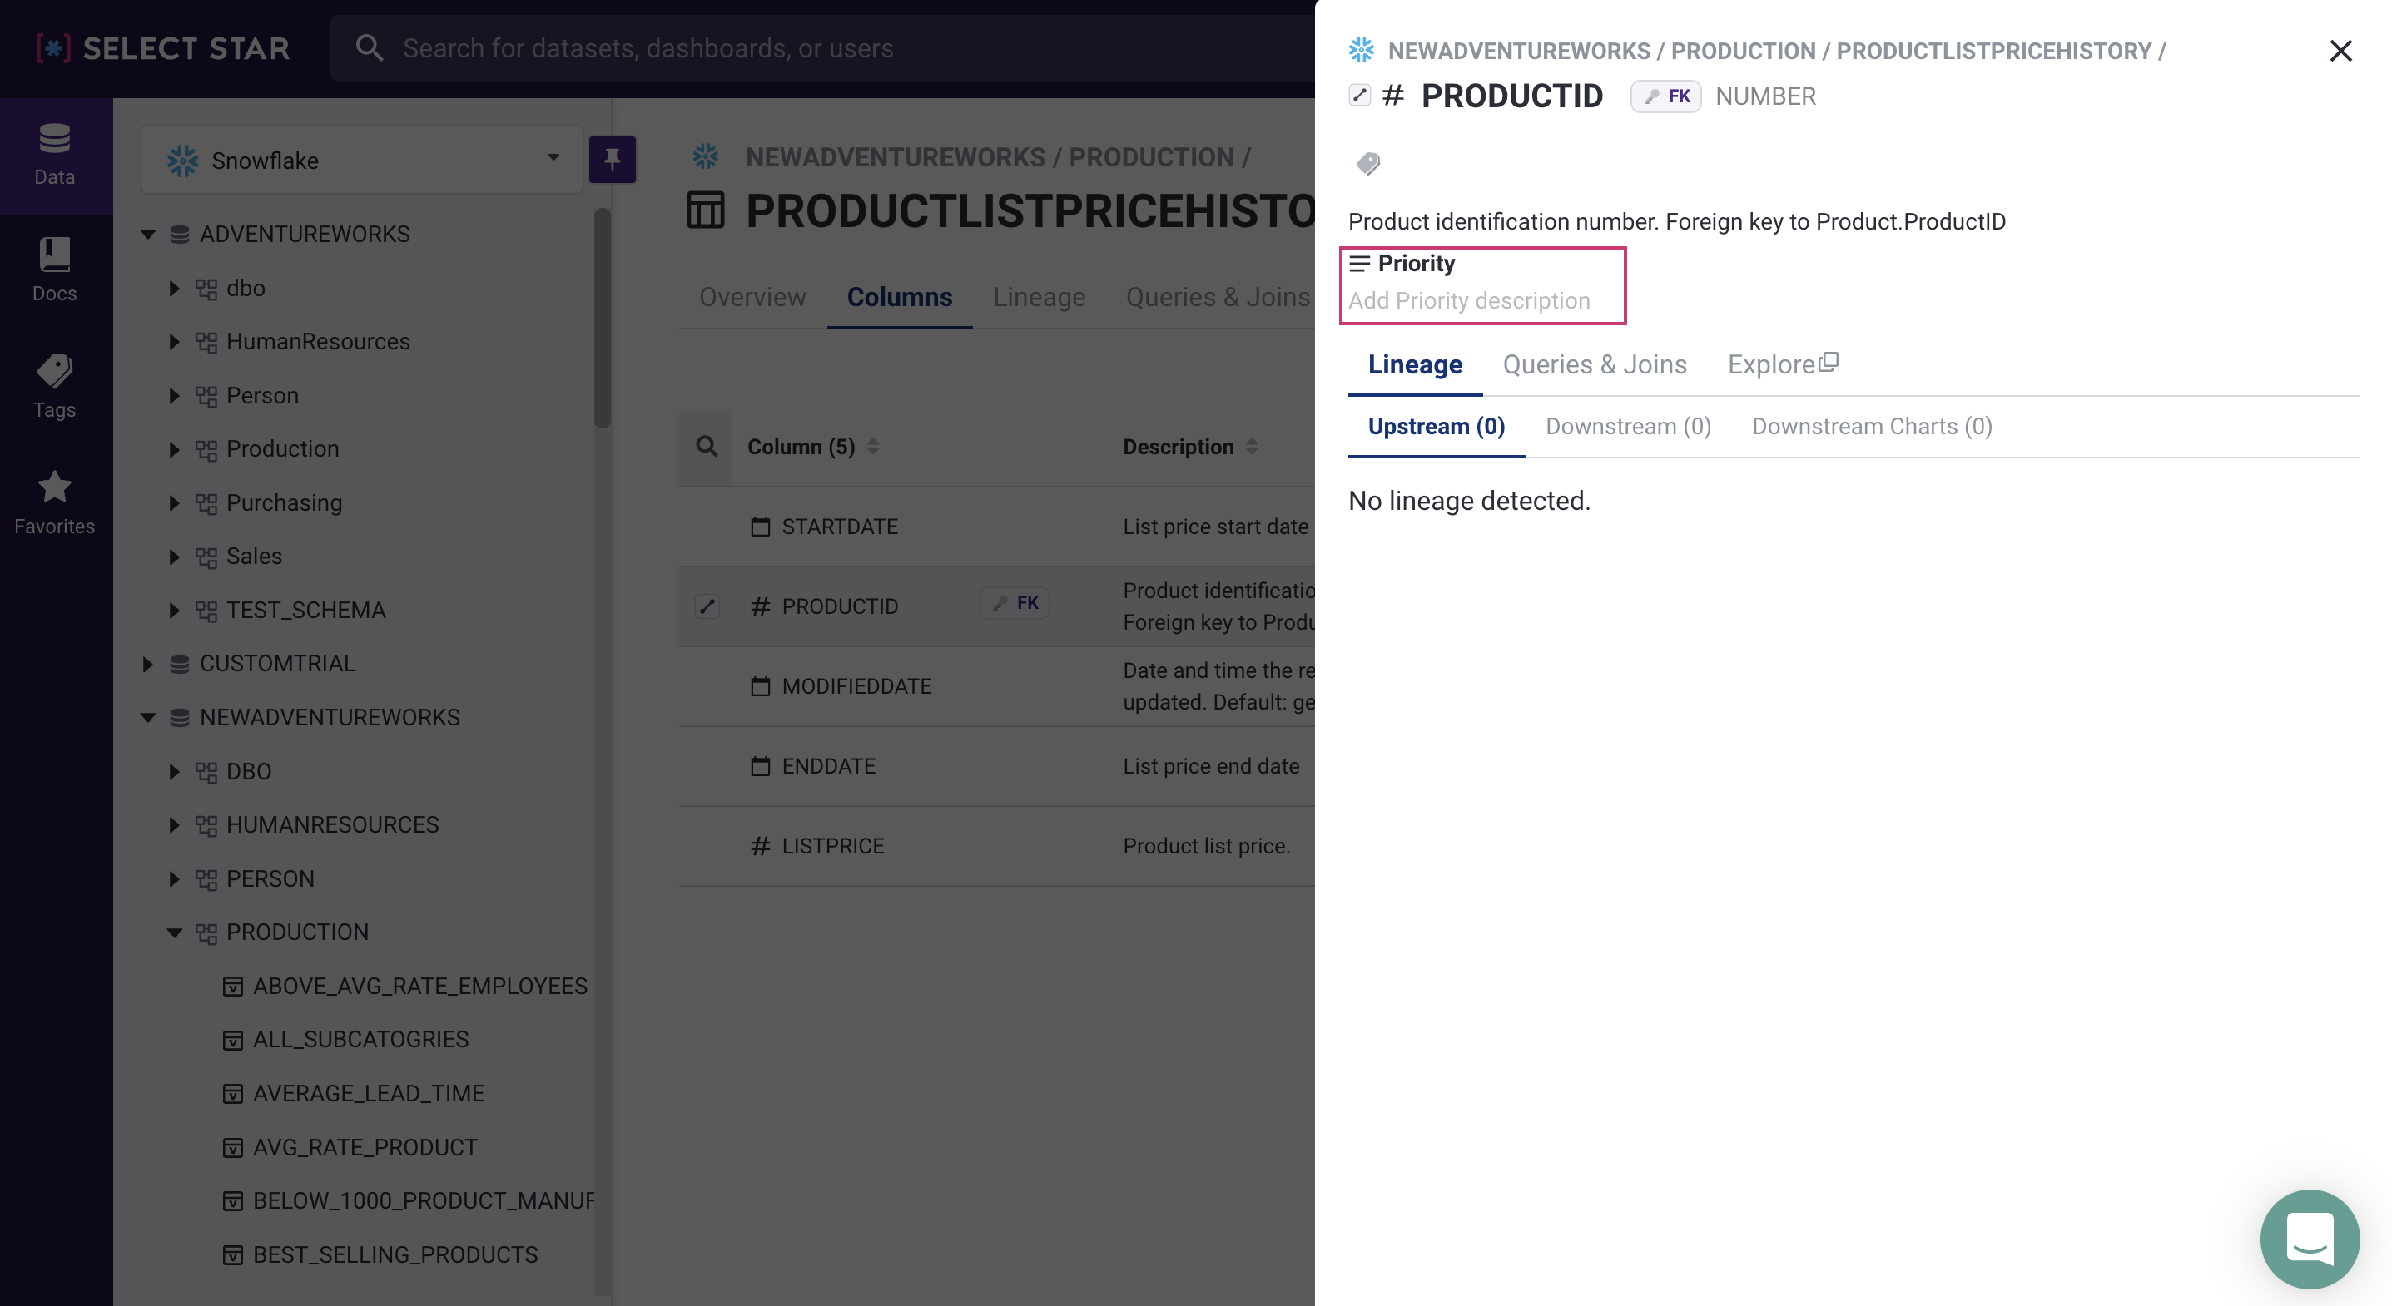Select the Columns tab
2392x1306 pixels.
point(899,297)
